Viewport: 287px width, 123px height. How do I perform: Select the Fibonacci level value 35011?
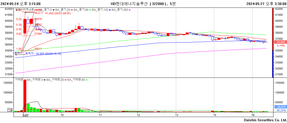click(x=38, y=49)
